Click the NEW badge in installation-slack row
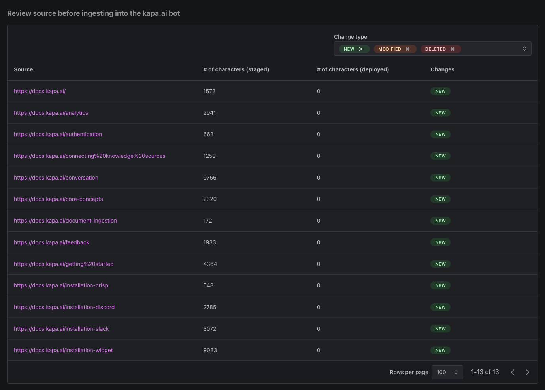This screenshot has width=545, height=390. (440, 329)
